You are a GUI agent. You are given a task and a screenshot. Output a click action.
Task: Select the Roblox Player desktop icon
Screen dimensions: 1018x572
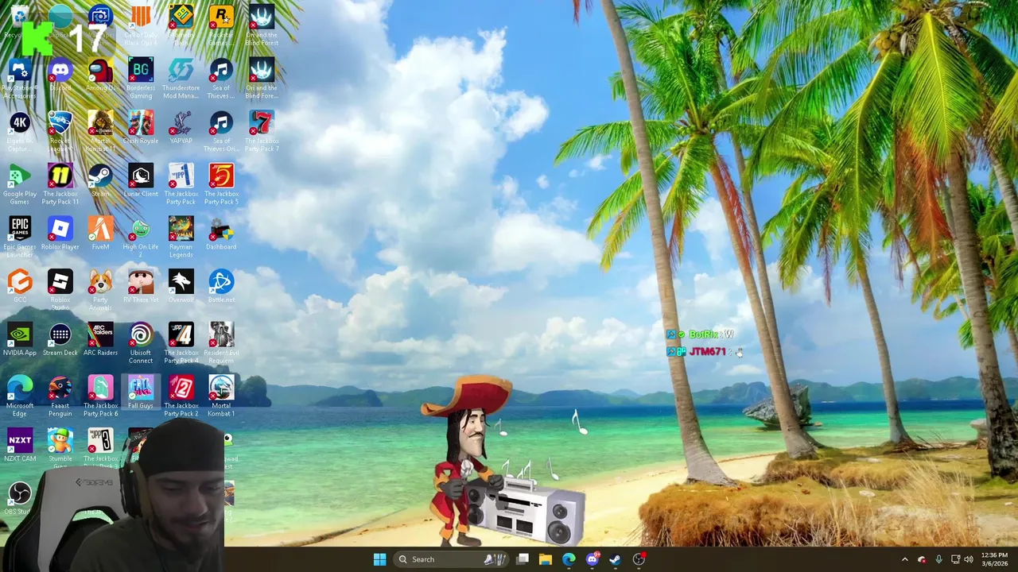click(x=60, y=234)
